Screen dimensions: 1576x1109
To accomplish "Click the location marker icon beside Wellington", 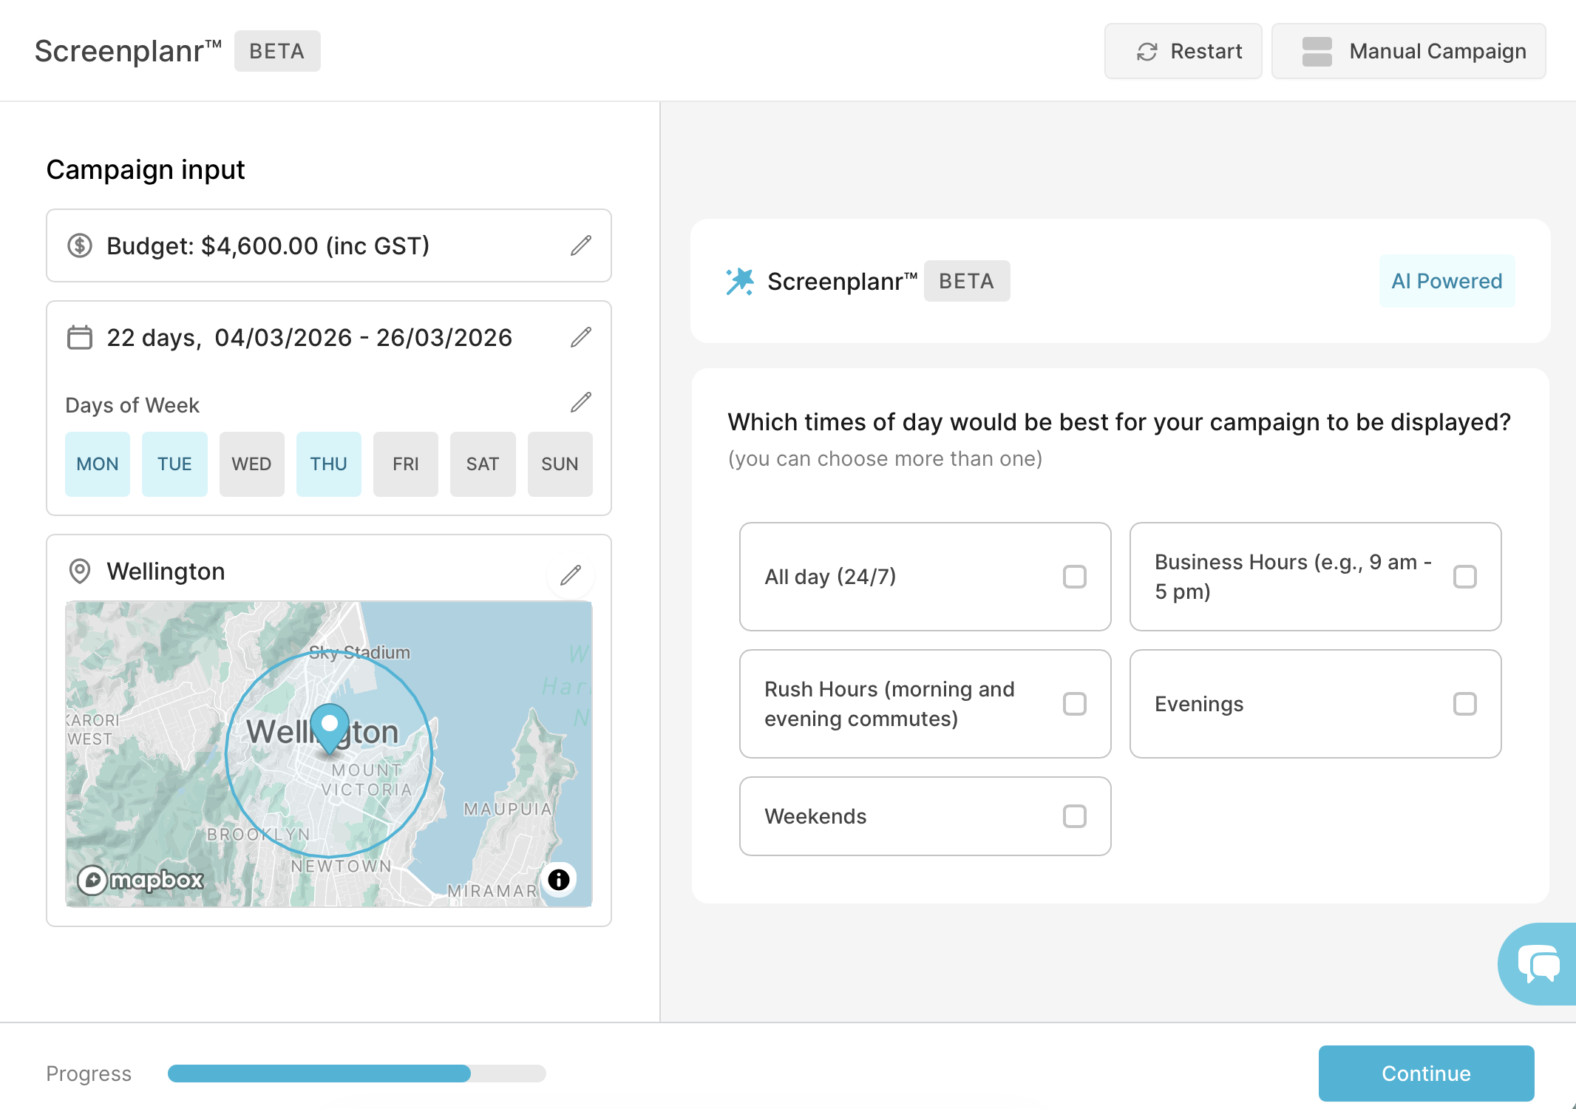I will (x=80, y=571).
